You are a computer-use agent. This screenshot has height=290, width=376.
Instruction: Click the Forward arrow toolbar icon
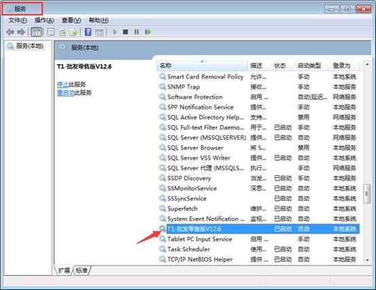(21, 32)
